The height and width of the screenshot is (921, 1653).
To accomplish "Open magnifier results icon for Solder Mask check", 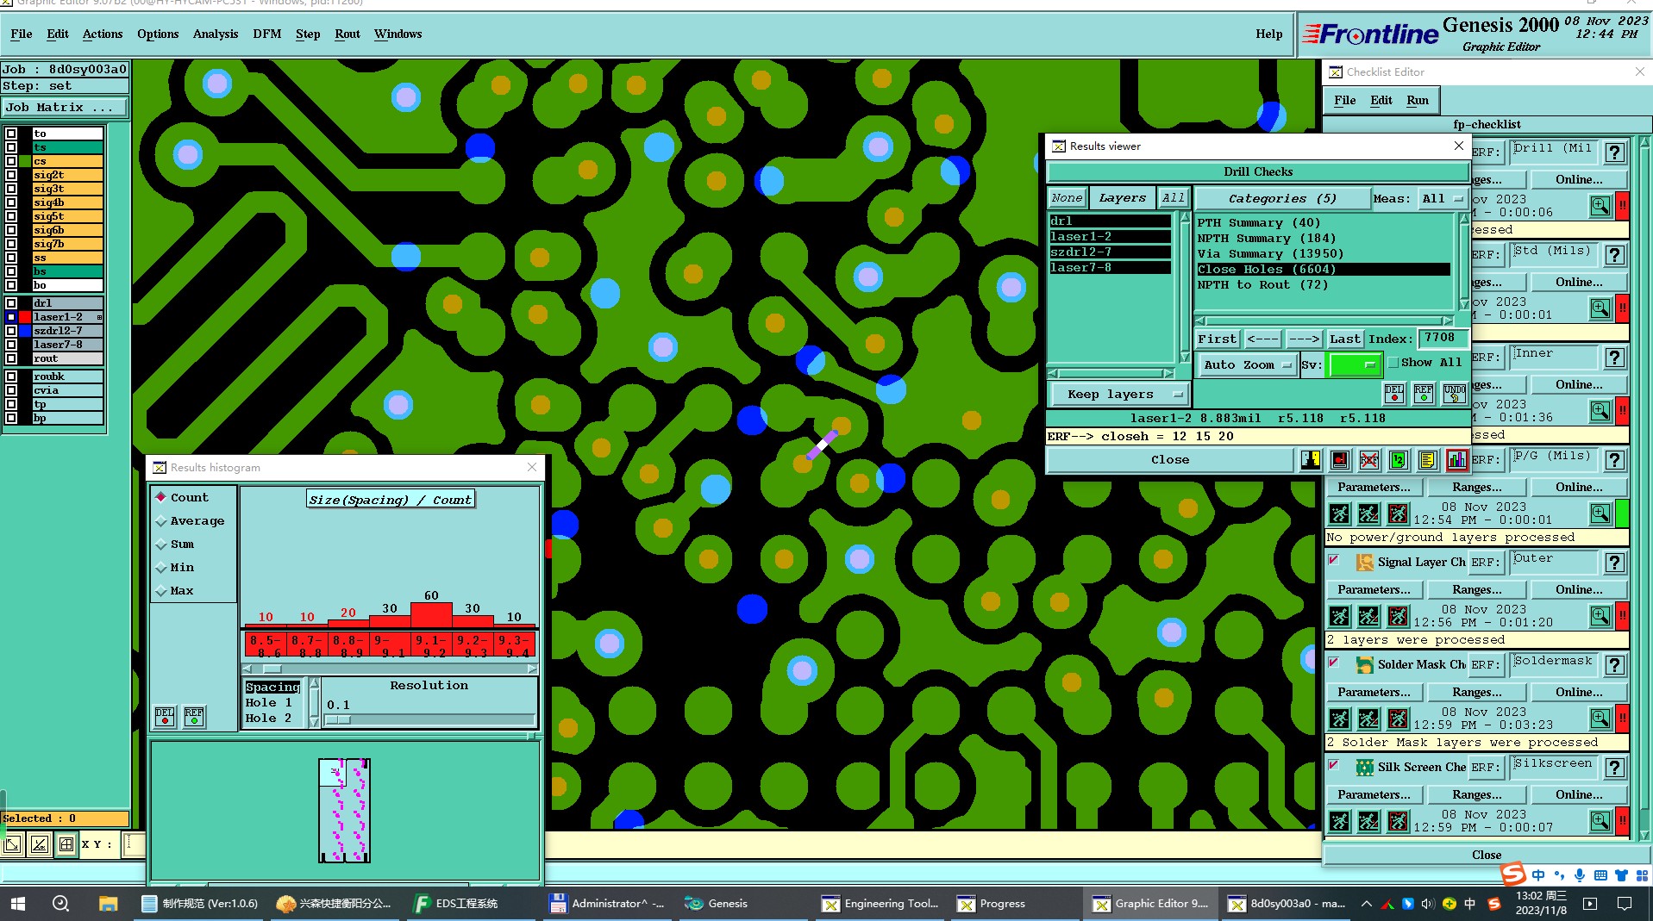I will point(1600,719).
